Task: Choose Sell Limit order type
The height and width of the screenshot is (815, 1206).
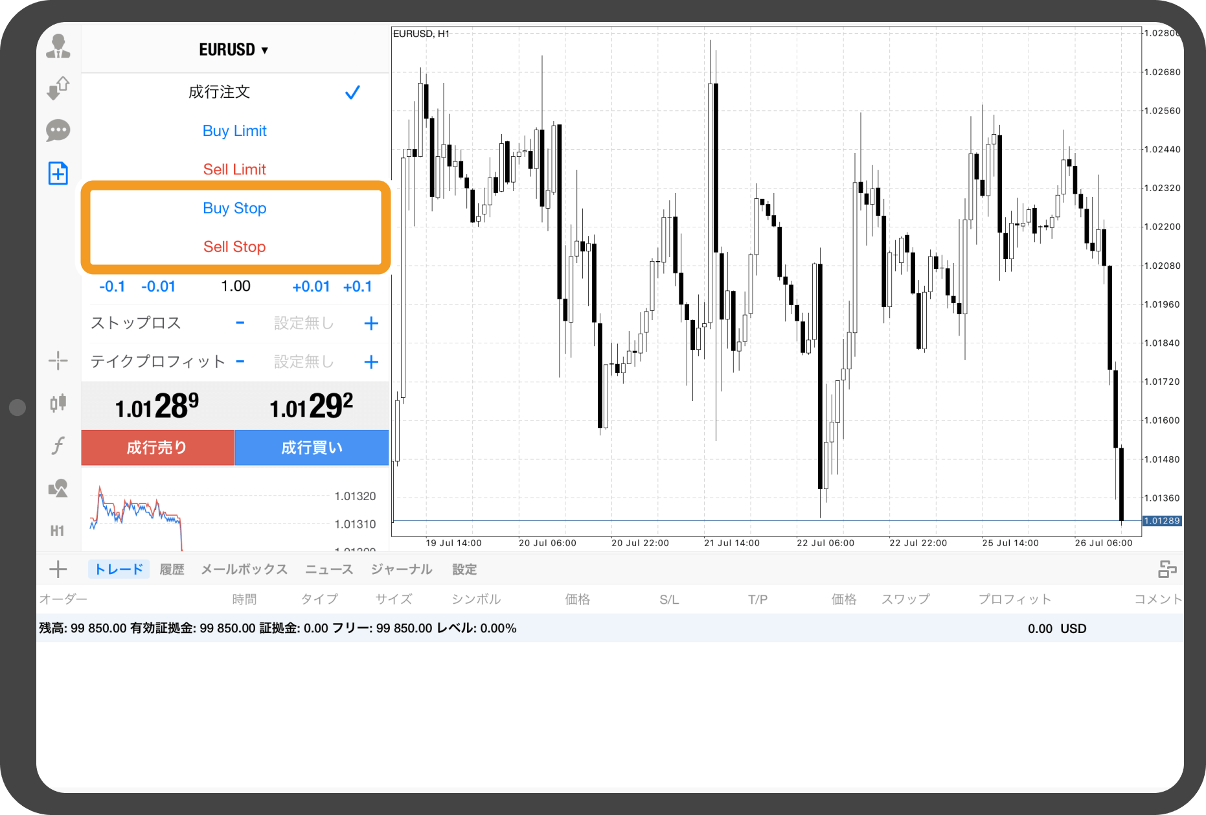Action: point(234,169)
